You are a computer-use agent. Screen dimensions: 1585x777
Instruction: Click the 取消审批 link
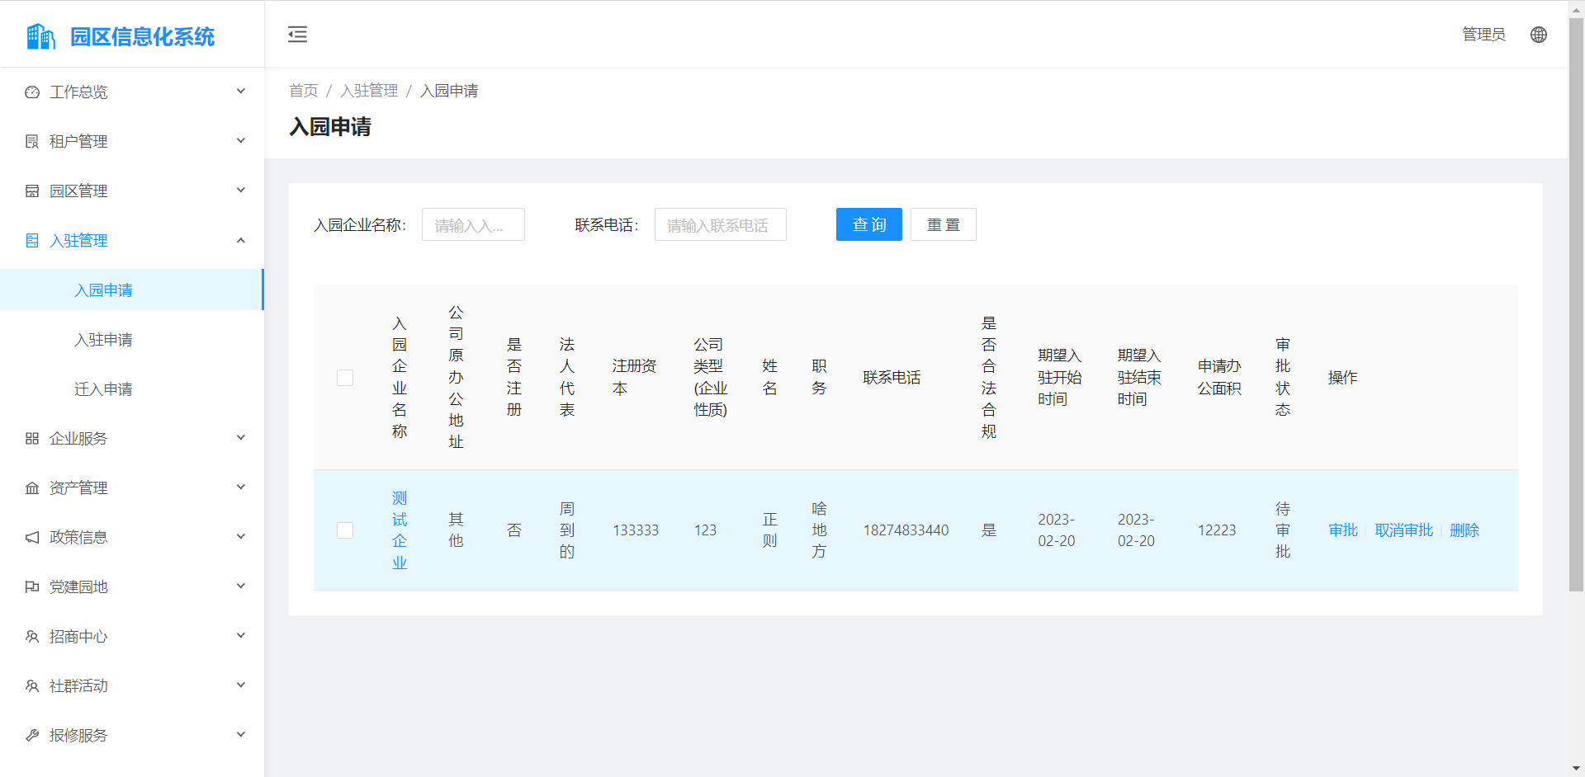click(x=1403, y=530)
